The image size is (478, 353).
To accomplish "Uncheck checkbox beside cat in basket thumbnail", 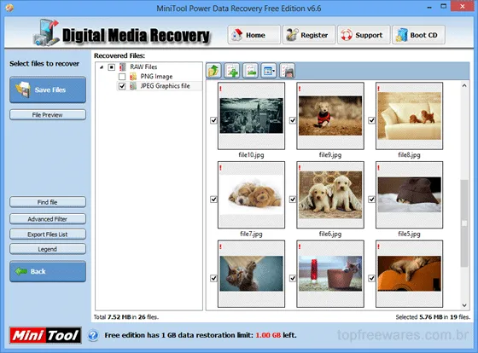I will coord(293,278).
